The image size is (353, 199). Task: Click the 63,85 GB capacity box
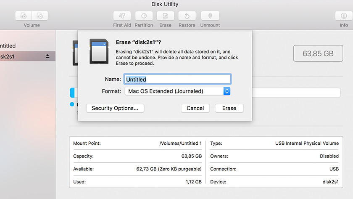318,54
